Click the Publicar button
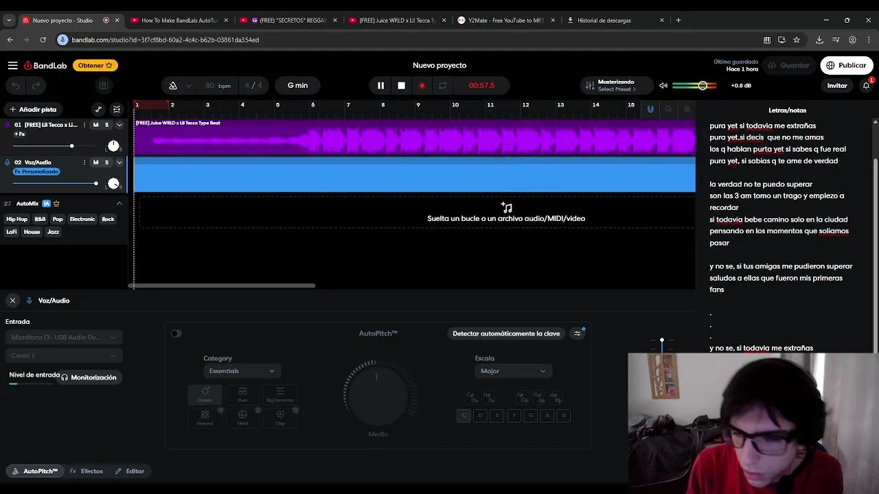Image resolution: width=879 pixels, height=494 pixels. pyautogui.click(x=846, y=65)
